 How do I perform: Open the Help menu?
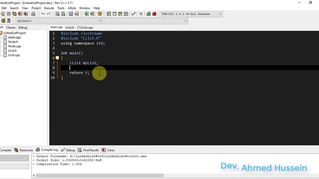tap(97, 8)
